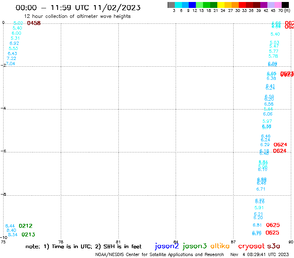Click the wave height value 5.91
Viewport: 294px width, 258px height.
tap(259, 208)
